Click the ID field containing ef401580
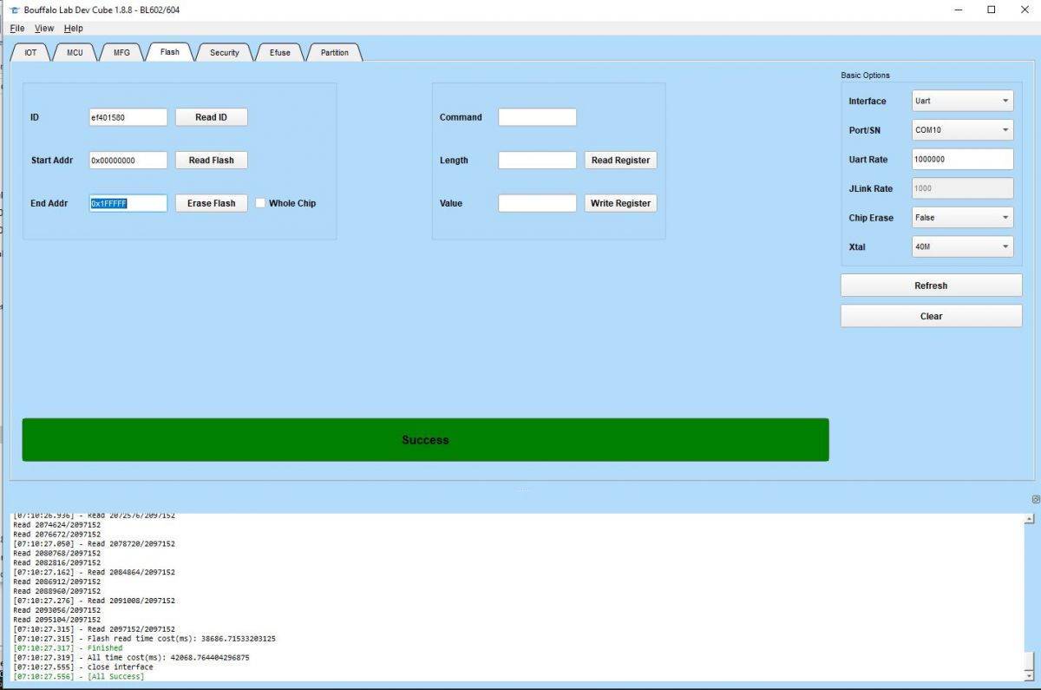Screen dimensions: 1041x690 pos(128,117)
